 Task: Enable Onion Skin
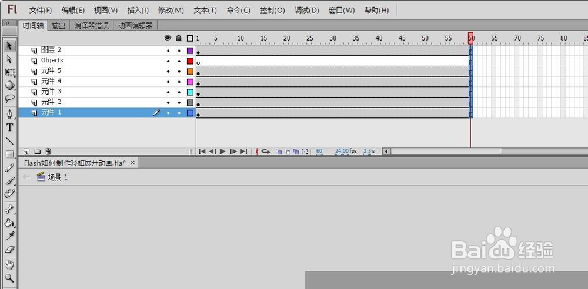(x=279, y=152)
